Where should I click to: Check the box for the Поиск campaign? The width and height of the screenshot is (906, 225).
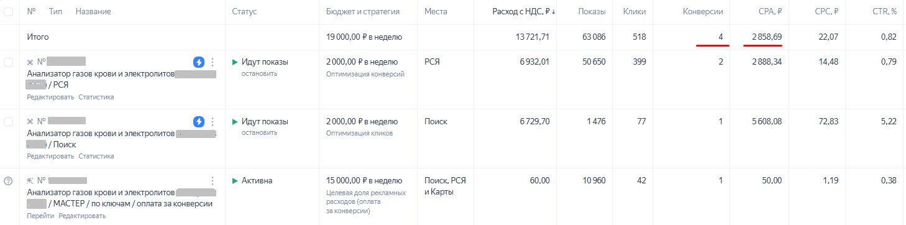8,122
